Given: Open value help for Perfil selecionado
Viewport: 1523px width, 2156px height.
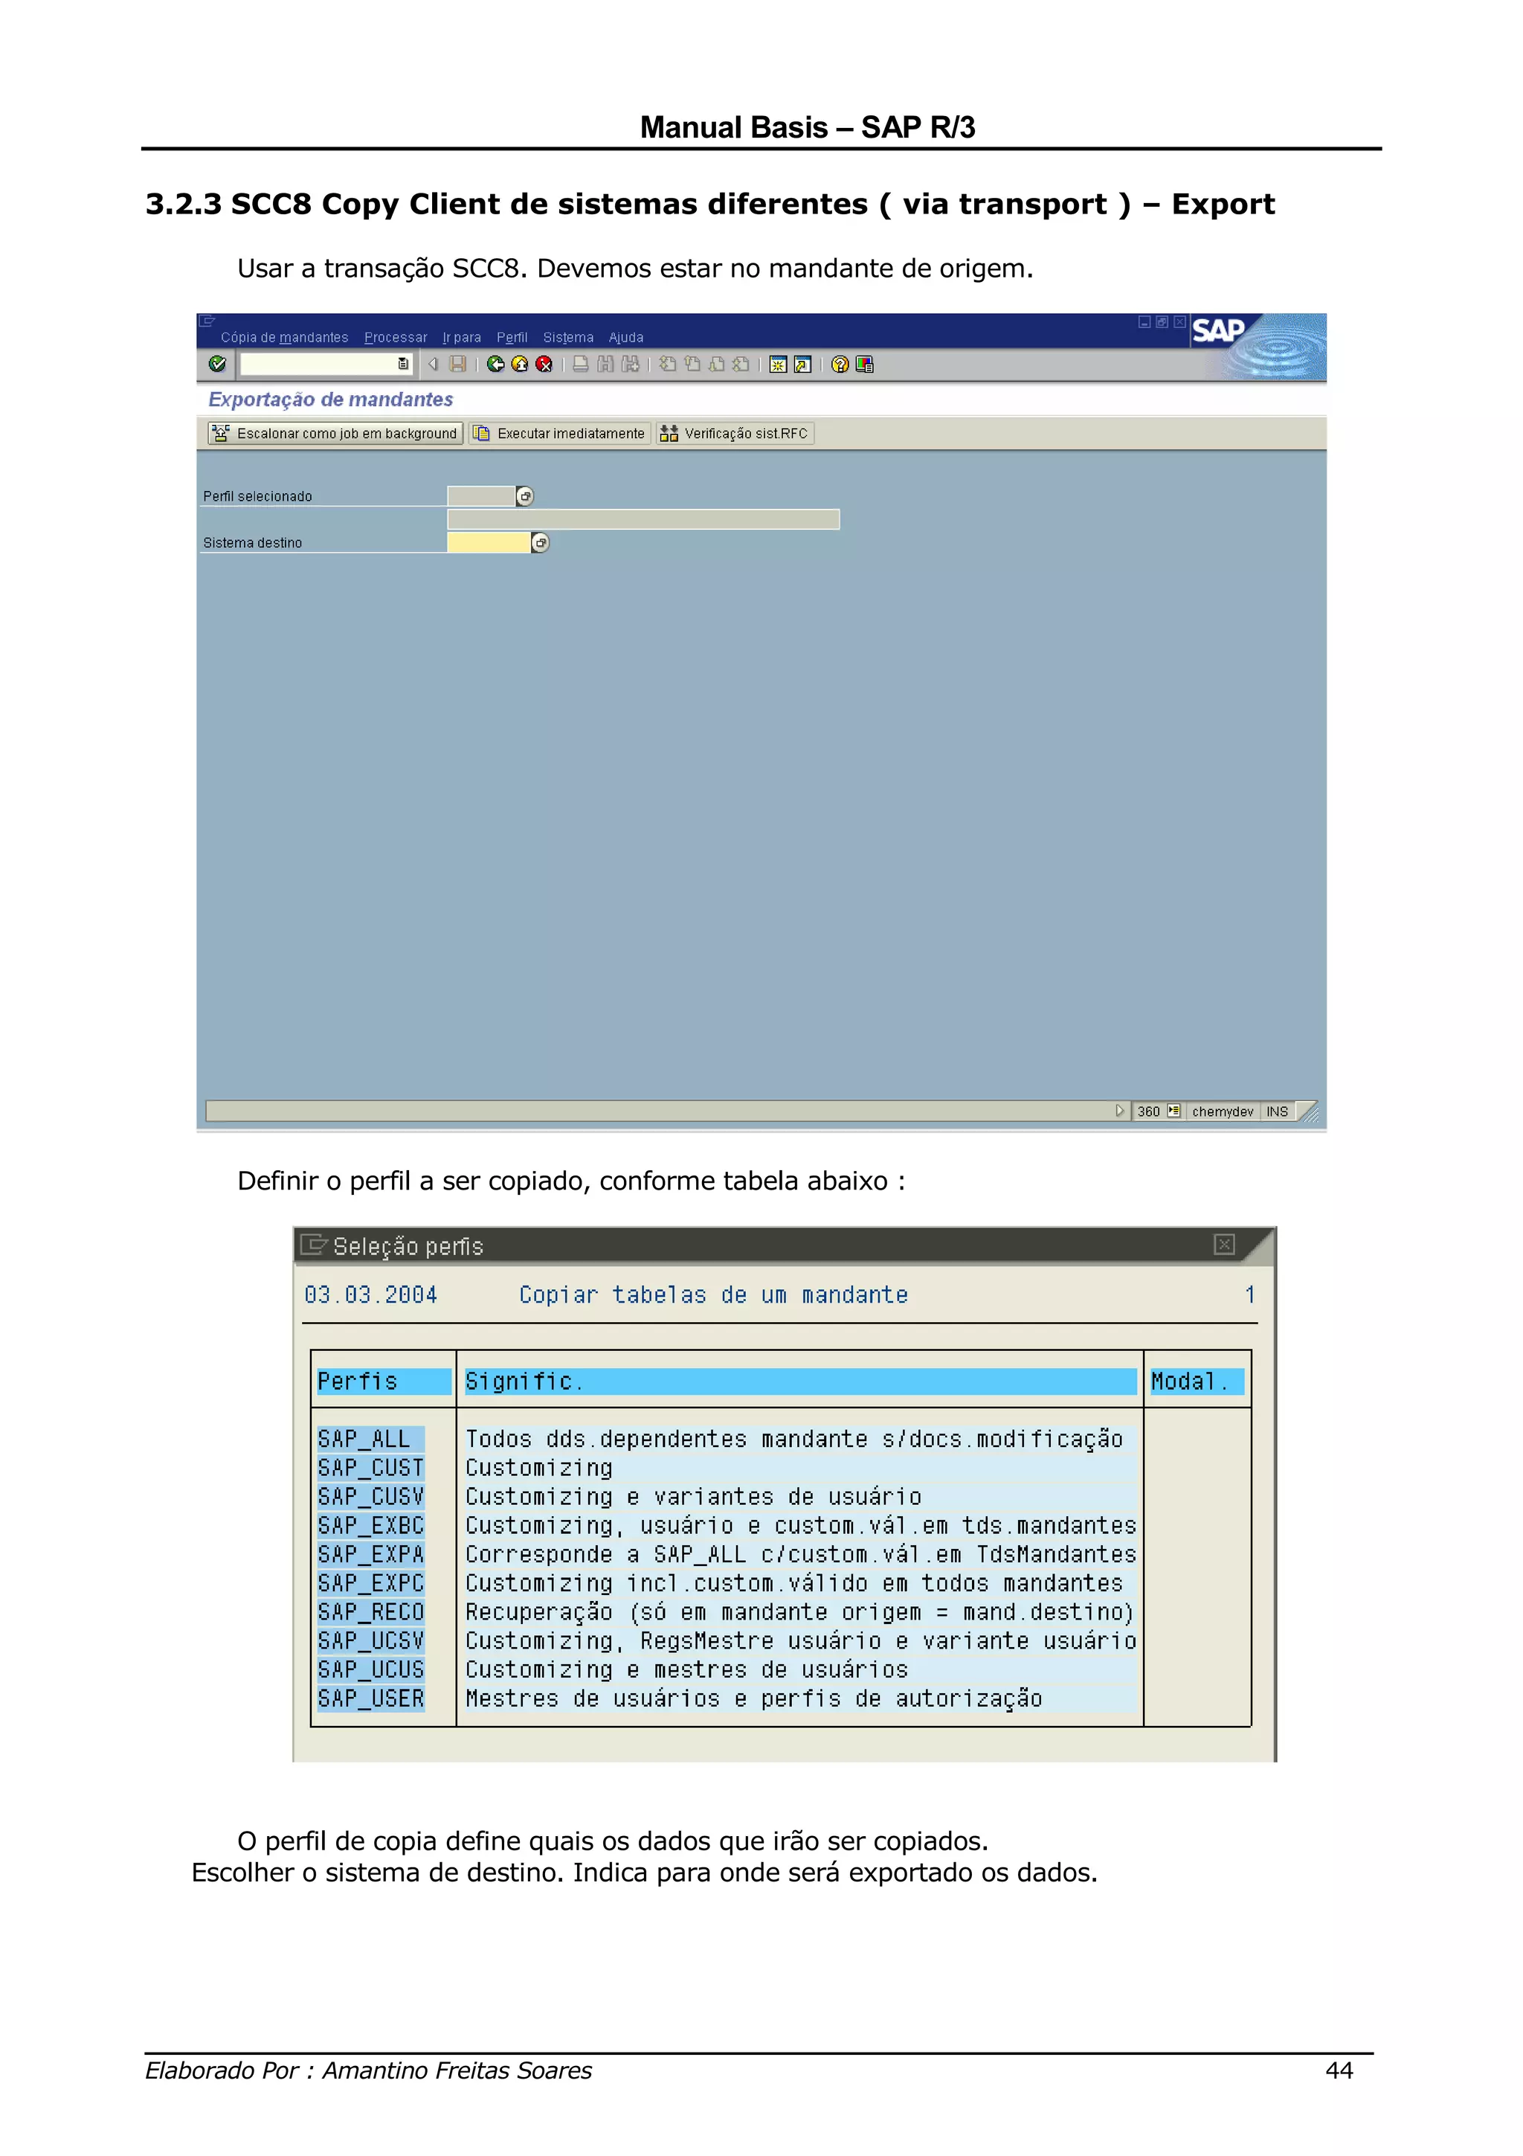Looking at the screenshot, I should point(526,495).
